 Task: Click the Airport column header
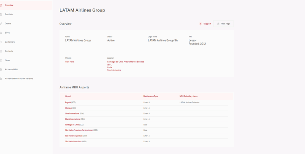(68, 96)
